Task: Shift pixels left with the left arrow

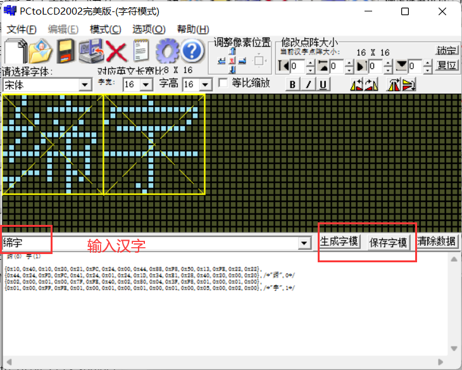Action: pyautogui.click(x=222, y=61)
